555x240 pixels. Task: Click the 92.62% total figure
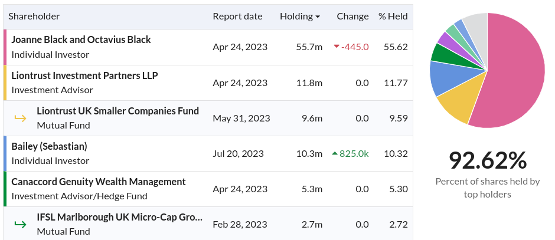488,160
